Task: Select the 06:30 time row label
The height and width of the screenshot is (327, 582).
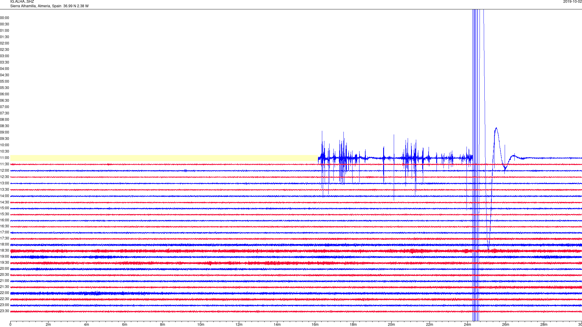Action: point(5,101)
